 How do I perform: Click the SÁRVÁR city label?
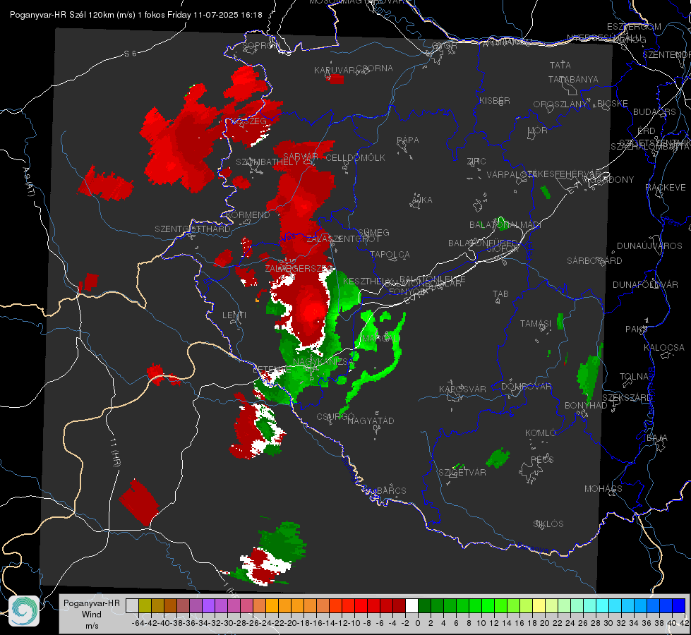[301, 157]
